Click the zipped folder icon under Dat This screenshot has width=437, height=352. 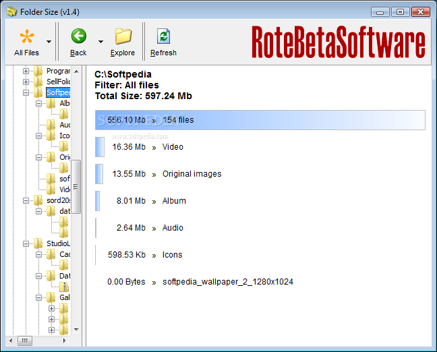click(x=64, y=287)
